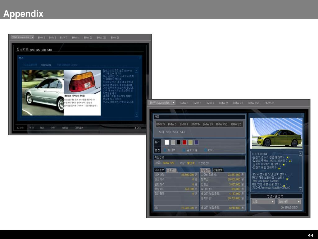
Task: Open BMW 5 menu in safety window
Action: (x=52, y=38)
